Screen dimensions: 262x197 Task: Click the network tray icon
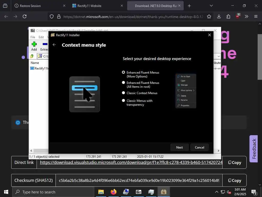pos(223,192)
